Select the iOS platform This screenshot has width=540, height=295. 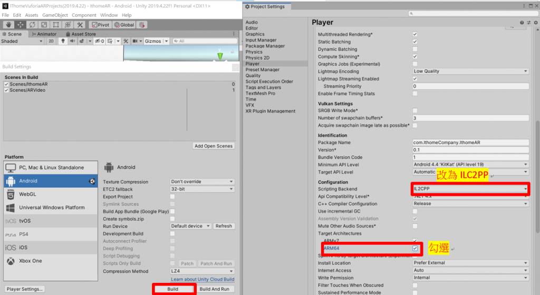coord(51,248)
